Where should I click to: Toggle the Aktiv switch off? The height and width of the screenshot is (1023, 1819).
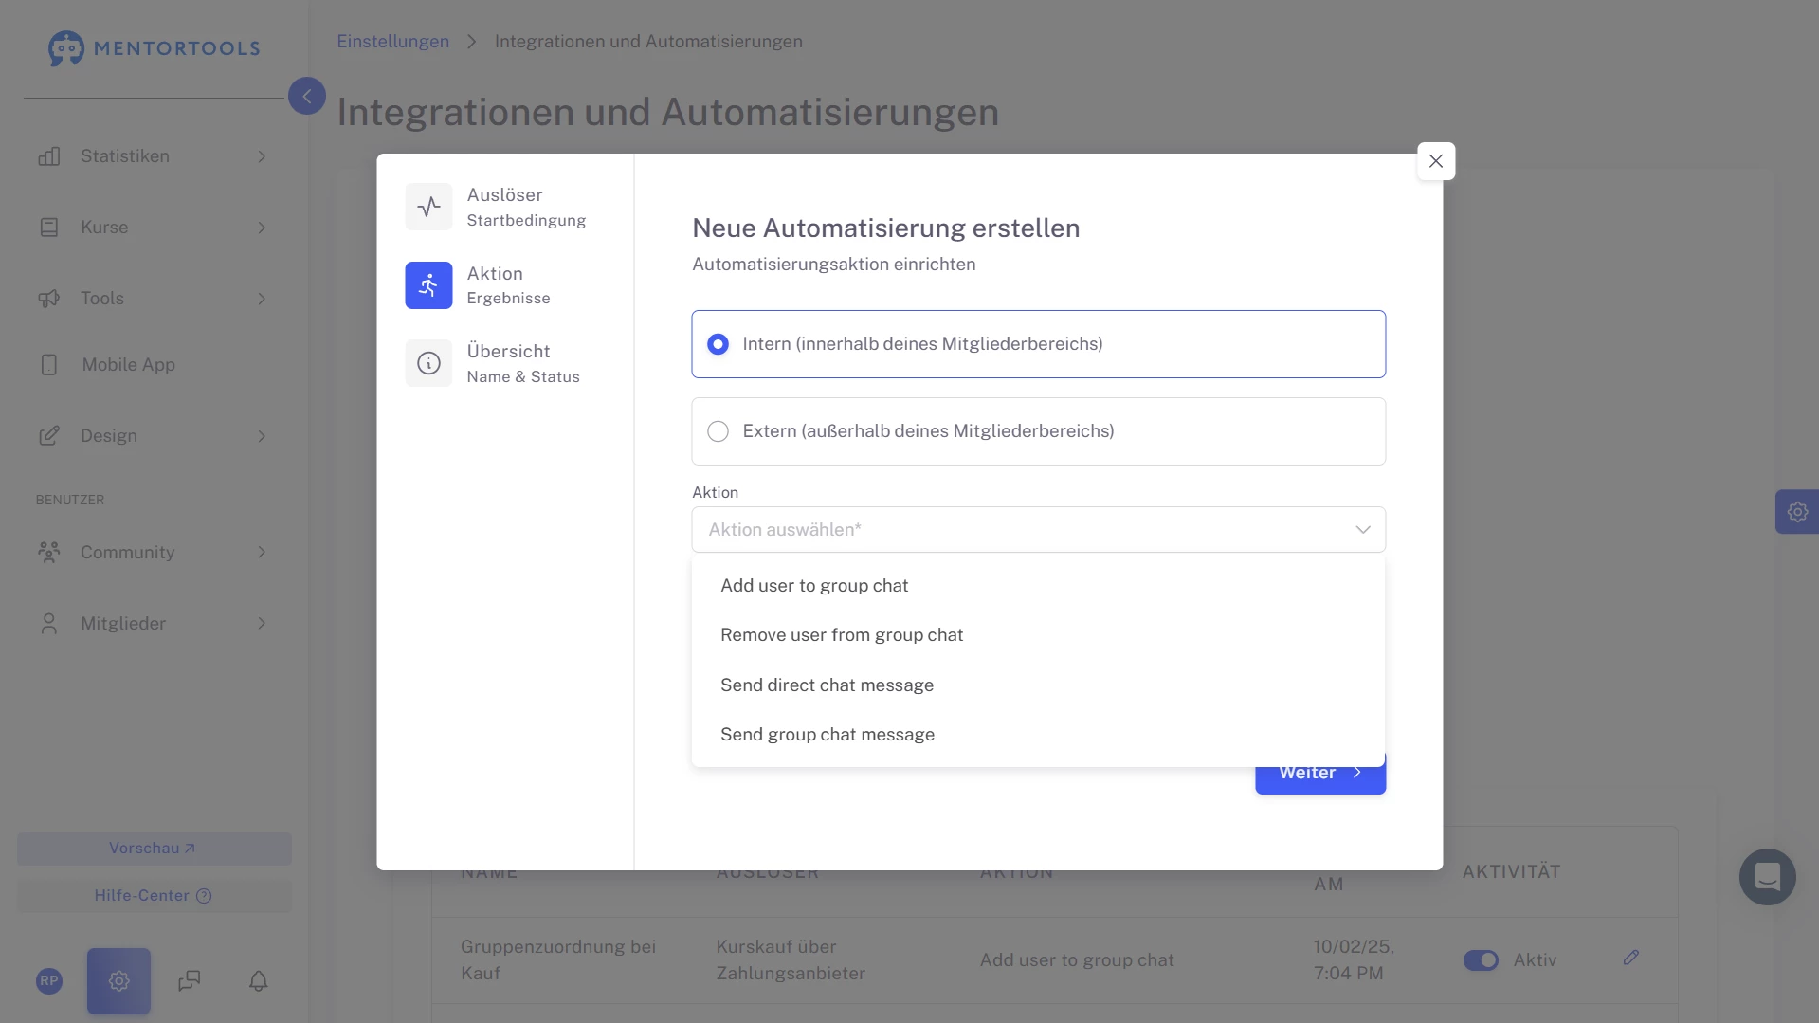(1481, 960)
